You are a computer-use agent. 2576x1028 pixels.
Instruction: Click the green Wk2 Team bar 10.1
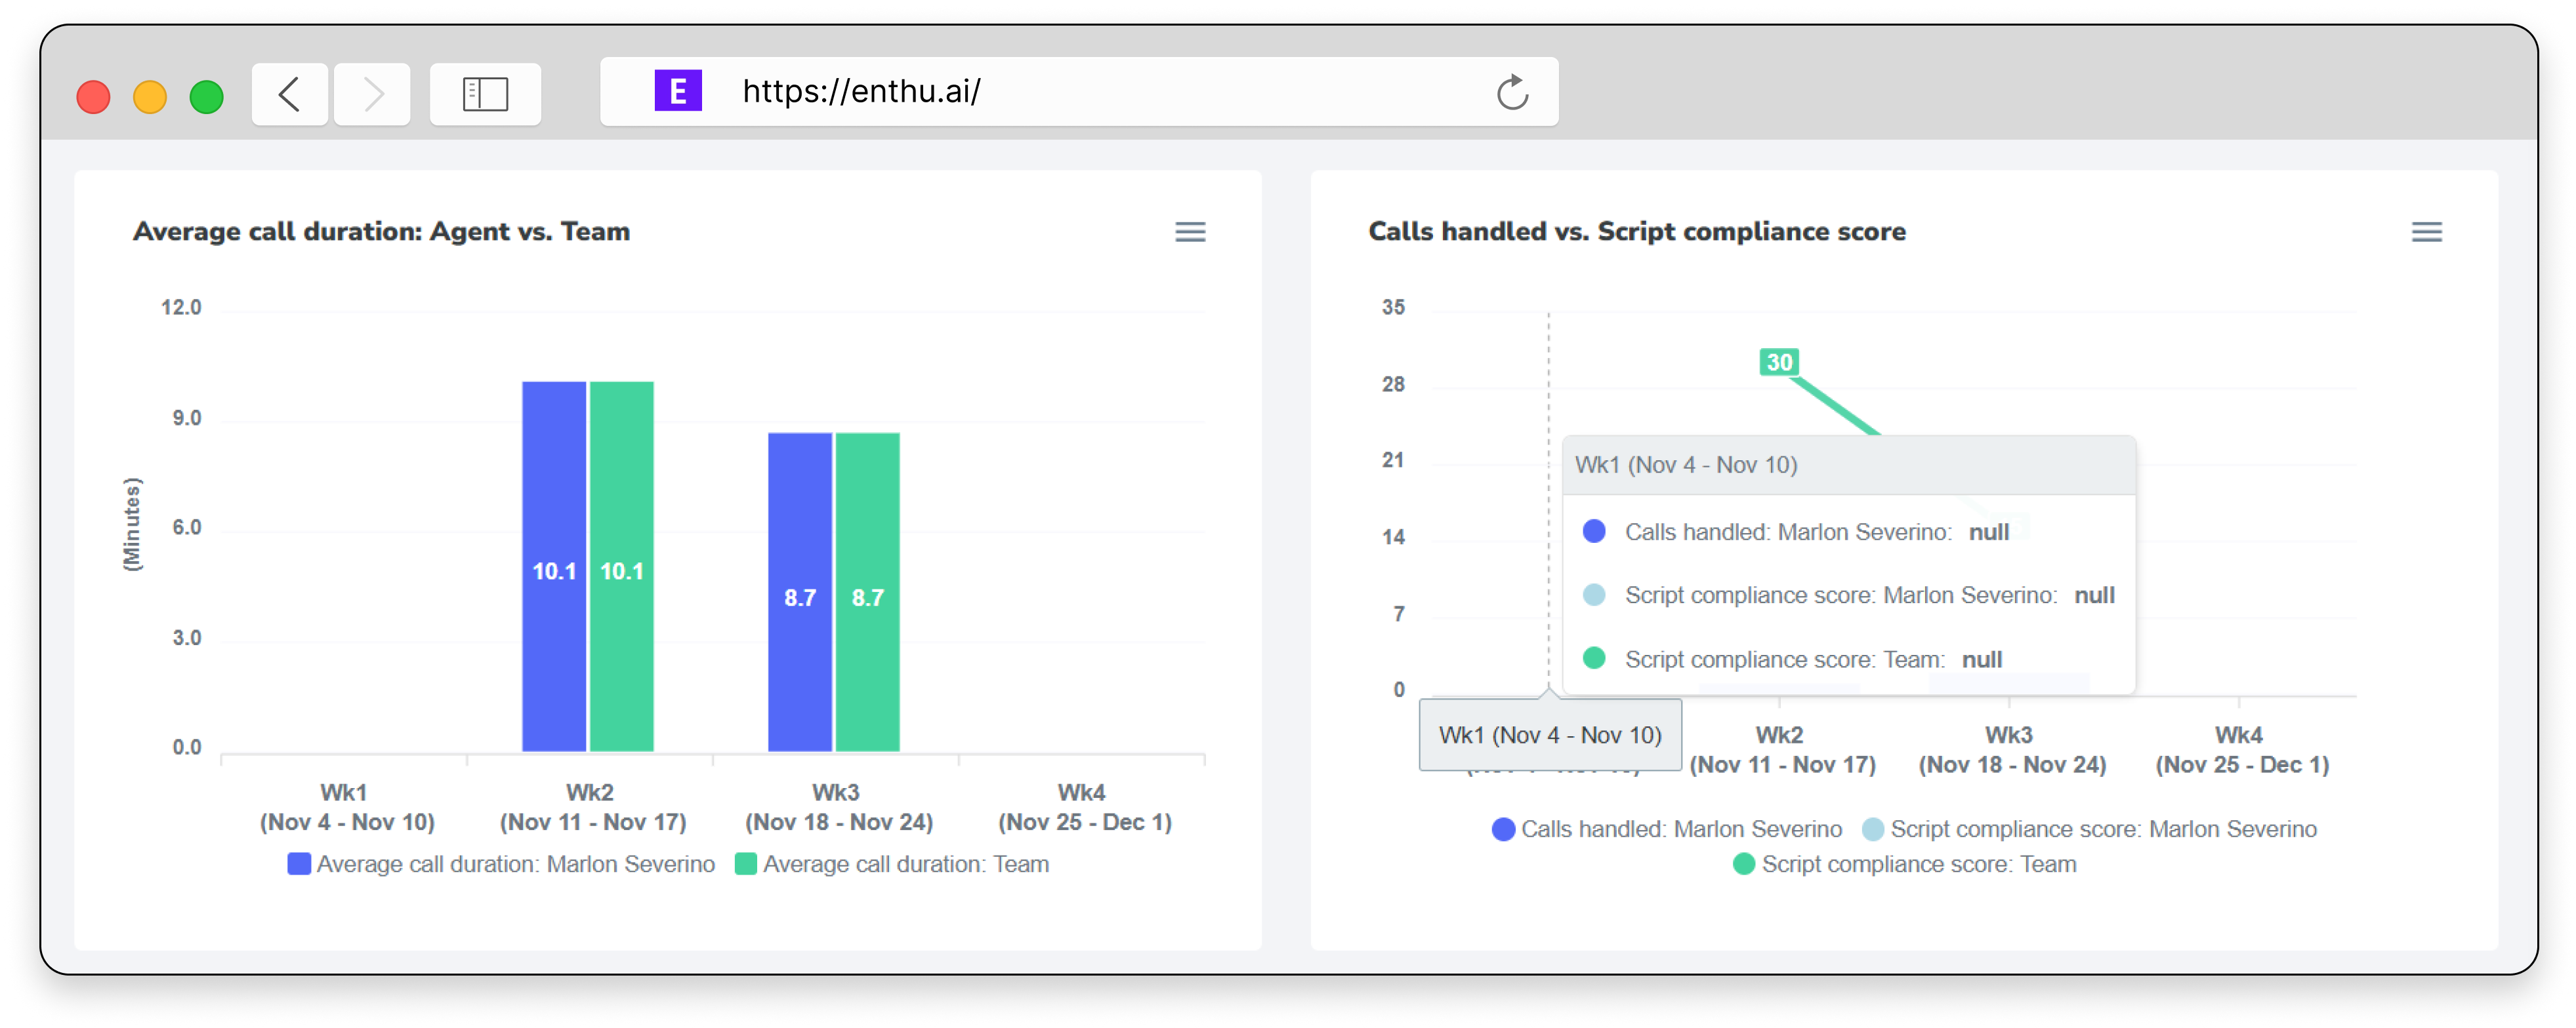(x=621, y=566)
